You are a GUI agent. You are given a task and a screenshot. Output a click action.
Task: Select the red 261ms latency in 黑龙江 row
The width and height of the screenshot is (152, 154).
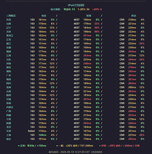(87, 35)
